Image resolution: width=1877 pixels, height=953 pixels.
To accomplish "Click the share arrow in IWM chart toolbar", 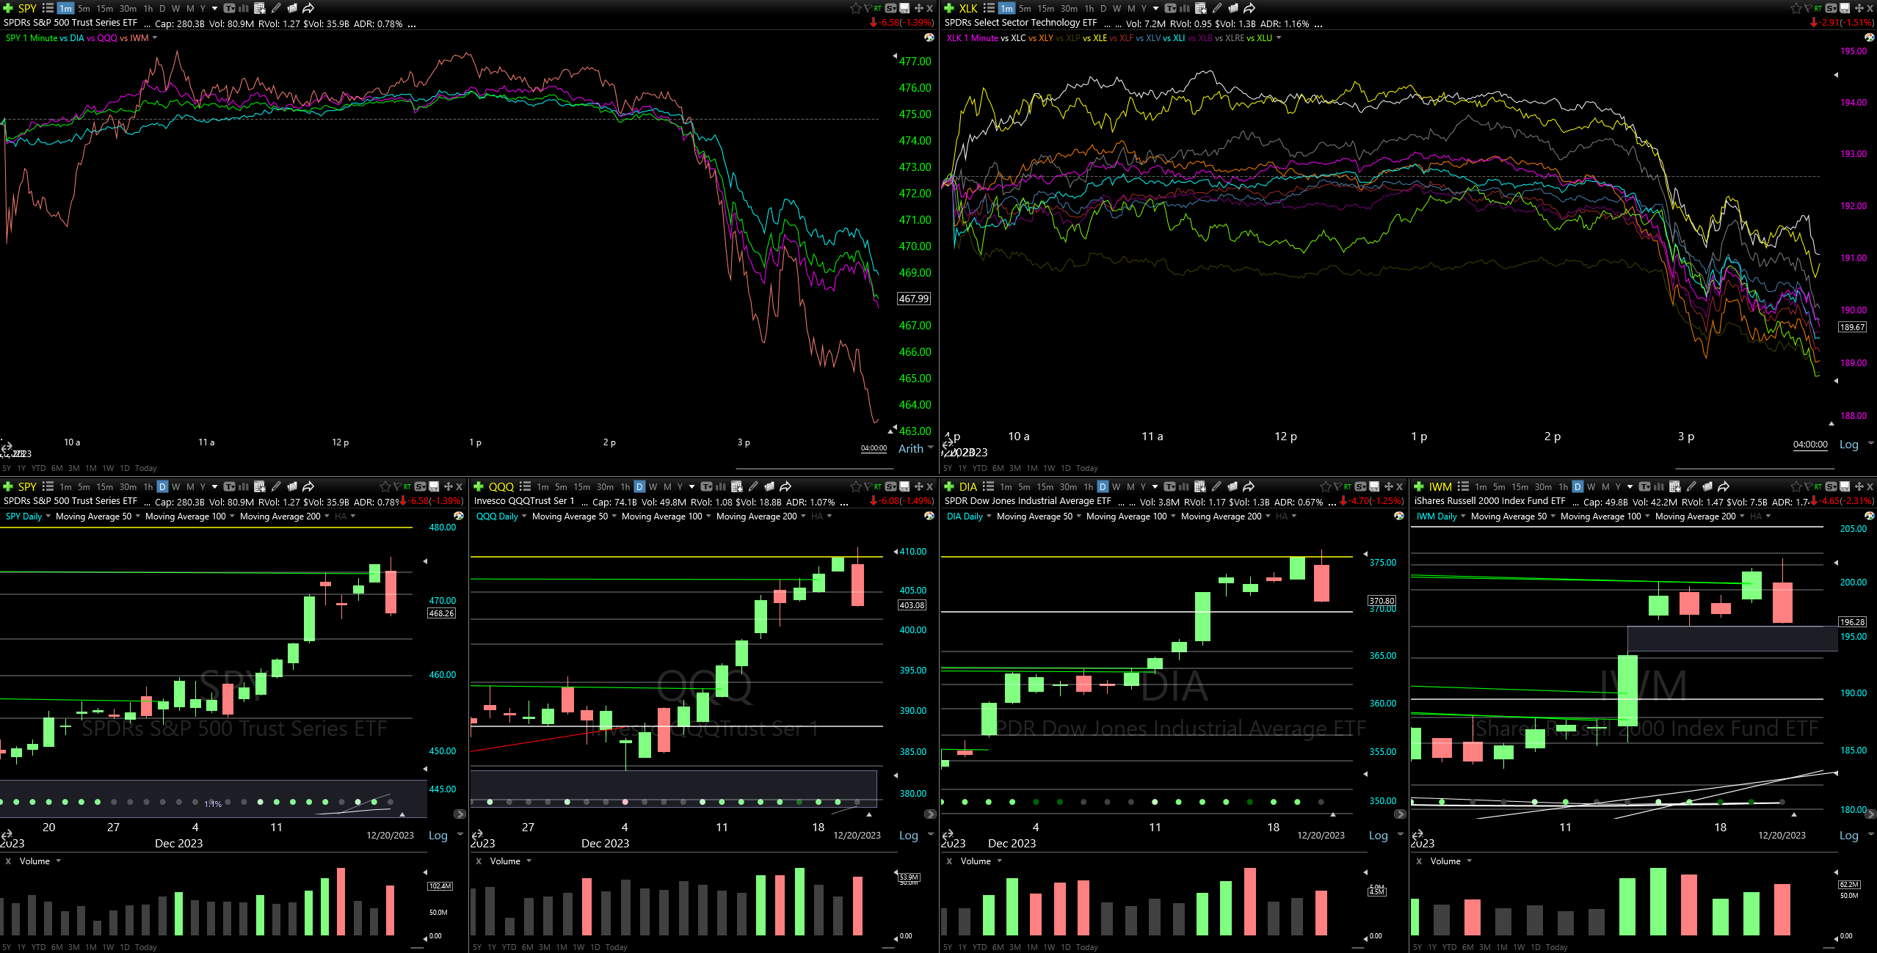I will [1724, 486].
